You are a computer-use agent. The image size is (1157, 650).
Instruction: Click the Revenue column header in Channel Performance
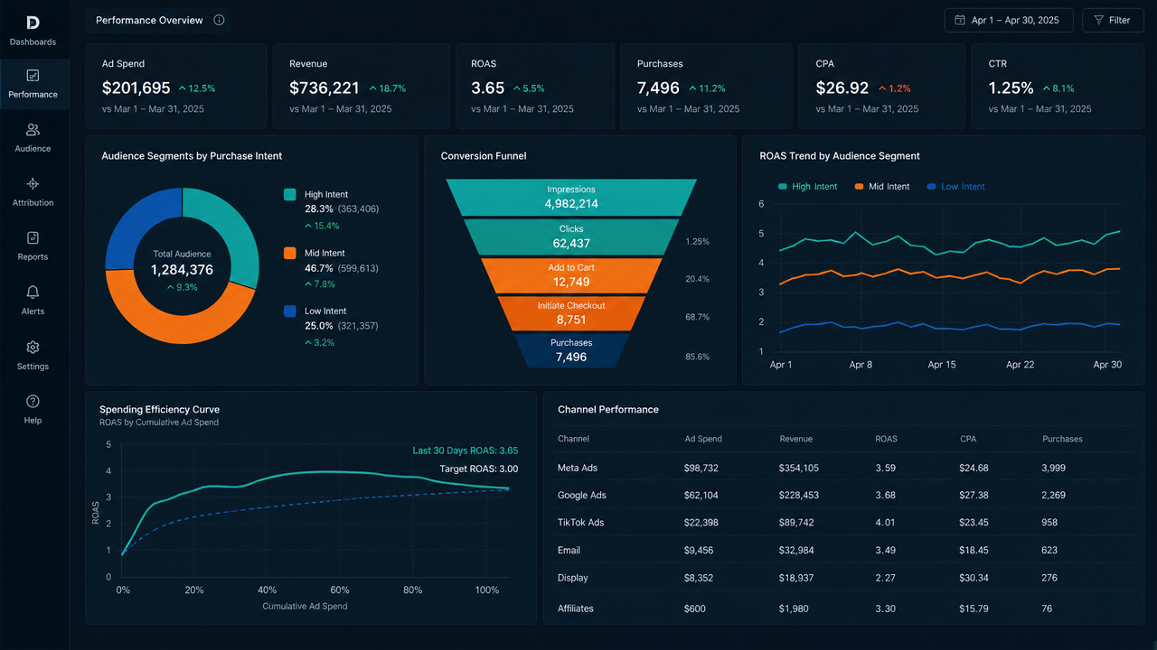pyautogui.click(x=796, y=439)
